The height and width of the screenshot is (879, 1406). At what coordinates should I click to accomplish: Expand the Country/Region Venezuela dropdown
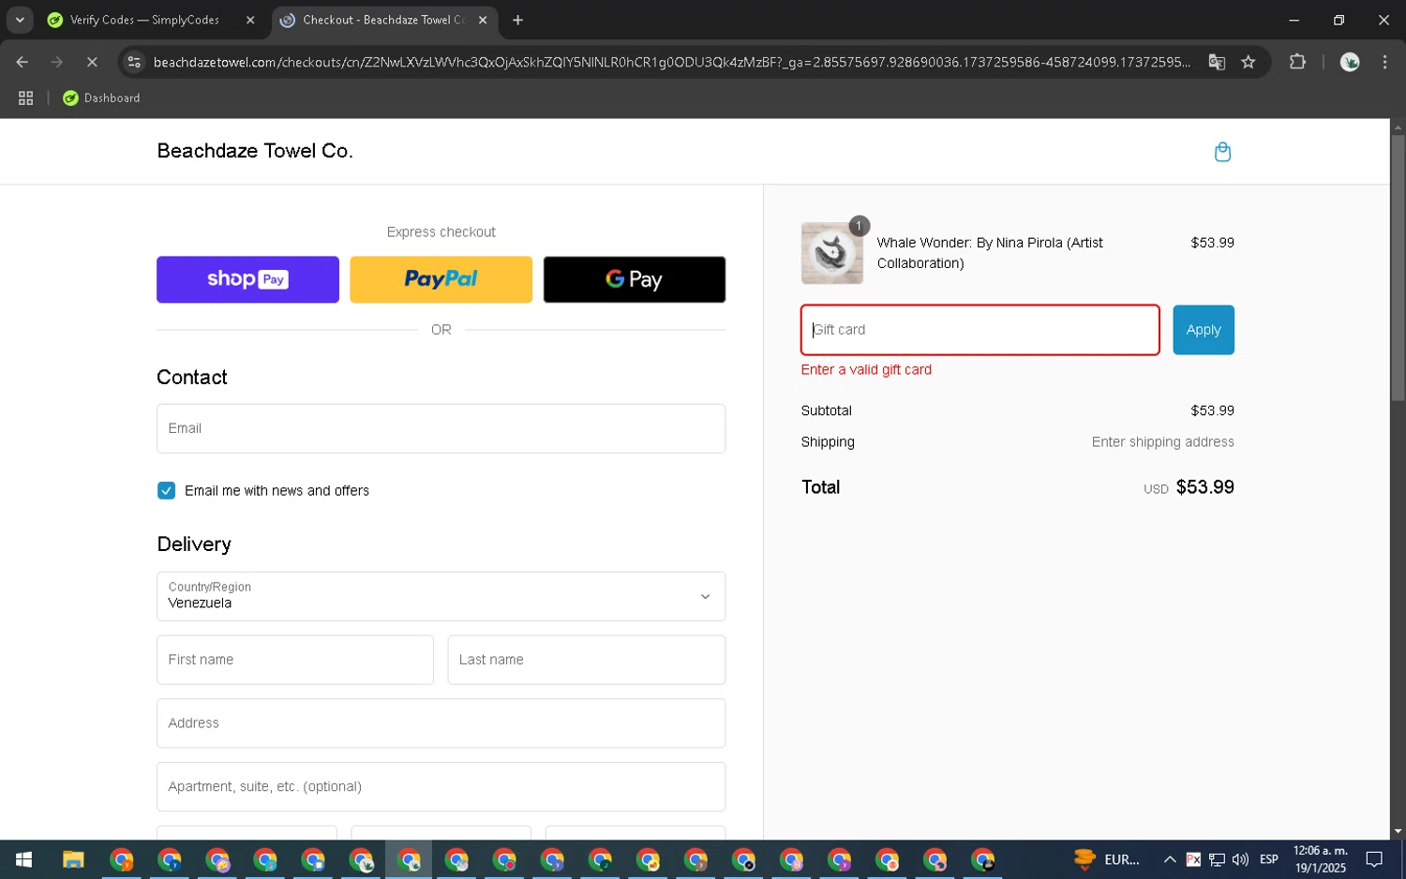(441, 596)
